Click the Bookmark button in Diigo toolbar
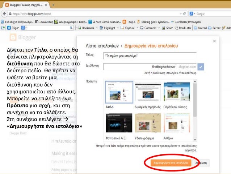 pyautogui.click(x=86, y=28)
